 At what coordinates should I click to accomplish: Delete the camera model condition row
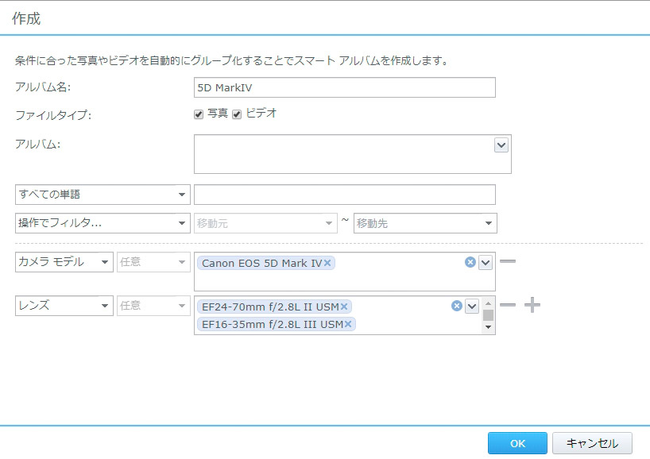click(508, 261)
